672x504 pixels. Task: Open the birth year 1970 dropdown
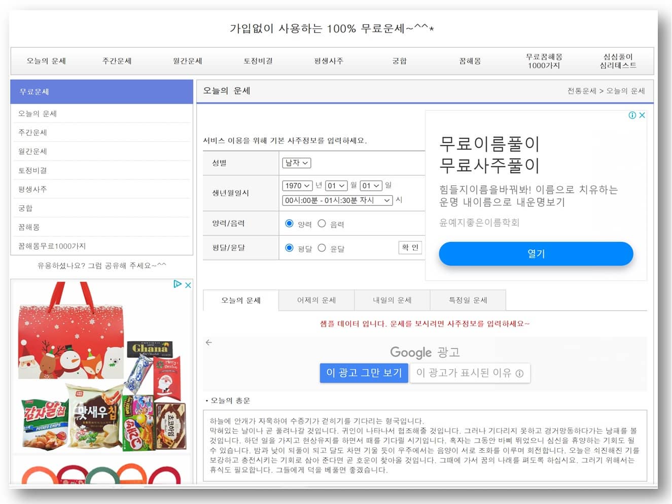click(297, 186)
